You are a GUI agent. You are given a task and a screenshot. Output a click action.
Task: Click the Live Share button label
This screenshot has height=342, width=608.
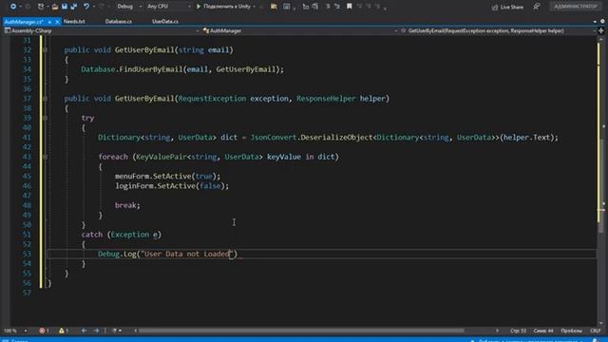coord(511,7)
